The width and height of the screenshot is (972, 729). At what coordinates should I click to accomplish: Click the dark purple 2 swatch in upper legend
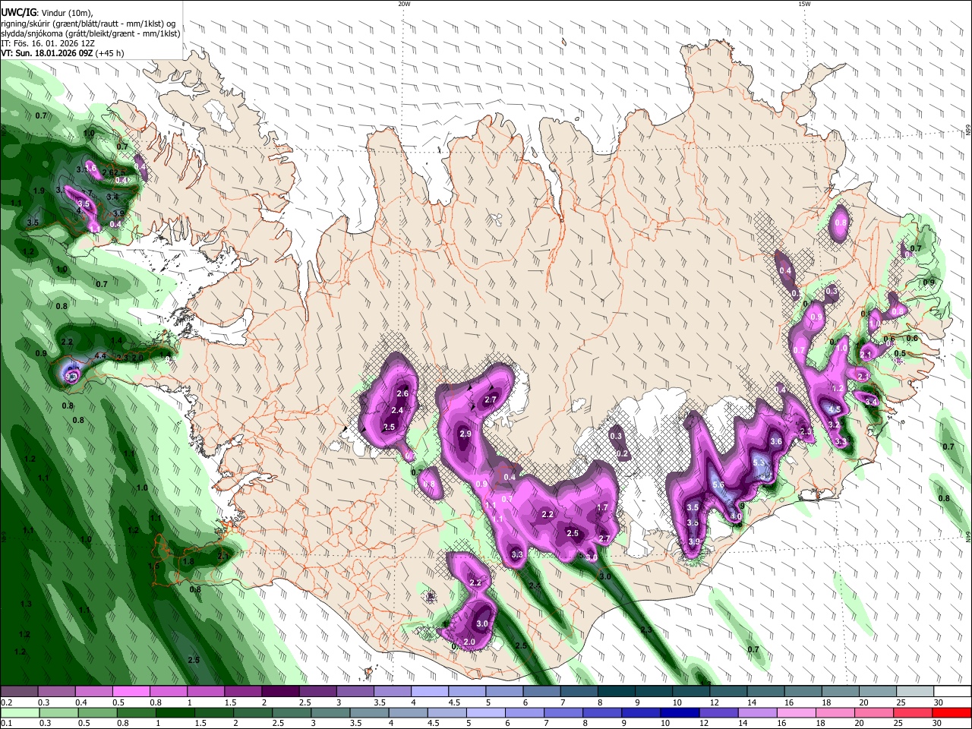click(279, 692)
